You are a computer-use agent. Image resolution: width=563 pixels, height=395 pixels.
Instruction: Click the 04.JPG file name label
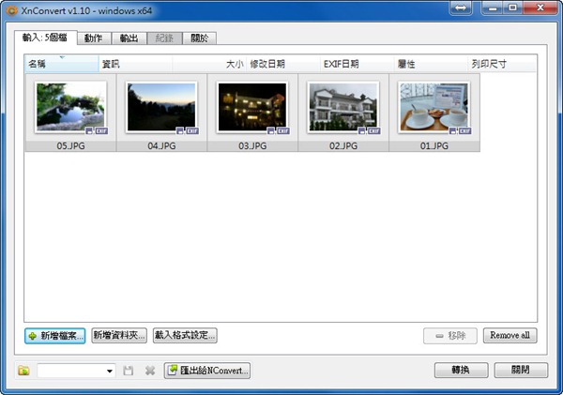(161, 145)
